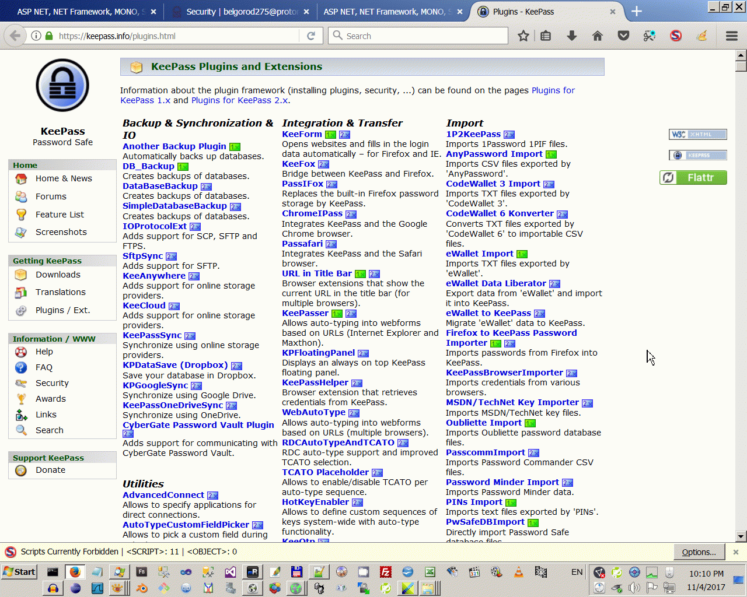Click the EN language indicator in taskbar
The image size is (747, 597).
click(577, 572)
